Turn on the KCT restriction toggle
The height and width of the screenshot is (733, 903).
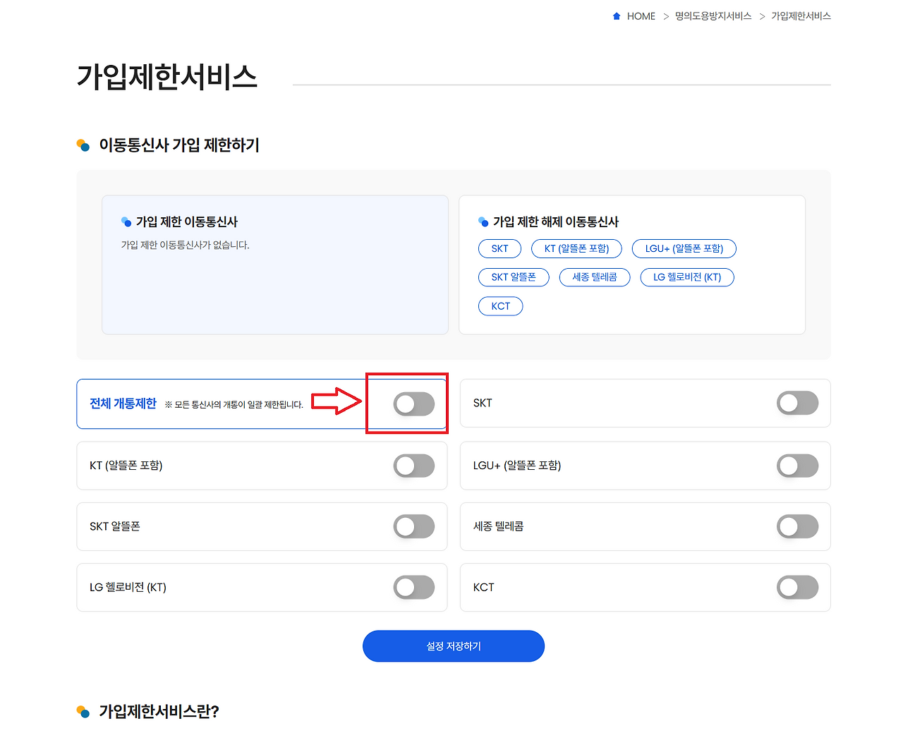tap(797, 587)
